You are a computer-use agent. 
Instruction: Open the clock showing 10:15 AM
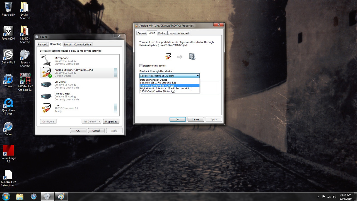pyautogui.click(x=346, y=197)
